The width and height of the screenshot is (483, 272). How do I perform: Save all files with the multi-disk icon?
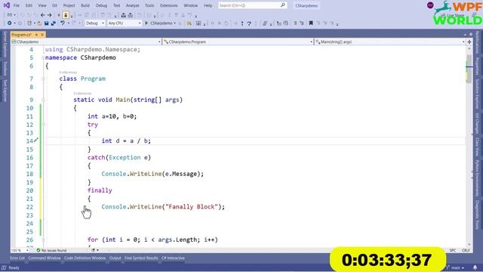click(x=54, y=23)
